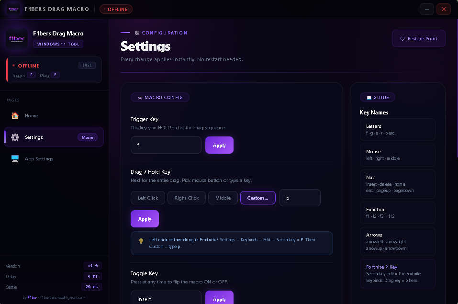Click the Restore Point refresh icon
Image resolution: width=458 pixels, height=304 pixels.
point(402,39)
